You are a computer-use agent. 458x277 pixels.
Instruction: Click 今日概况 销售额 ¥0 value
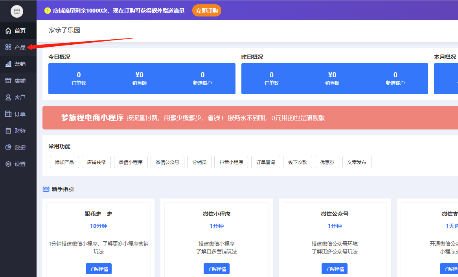(139, 75)
